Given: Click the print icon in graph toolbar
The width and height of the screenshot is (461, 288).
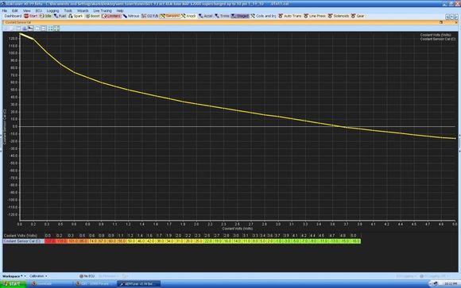Looking at the screenshot, I should (25, 29).
